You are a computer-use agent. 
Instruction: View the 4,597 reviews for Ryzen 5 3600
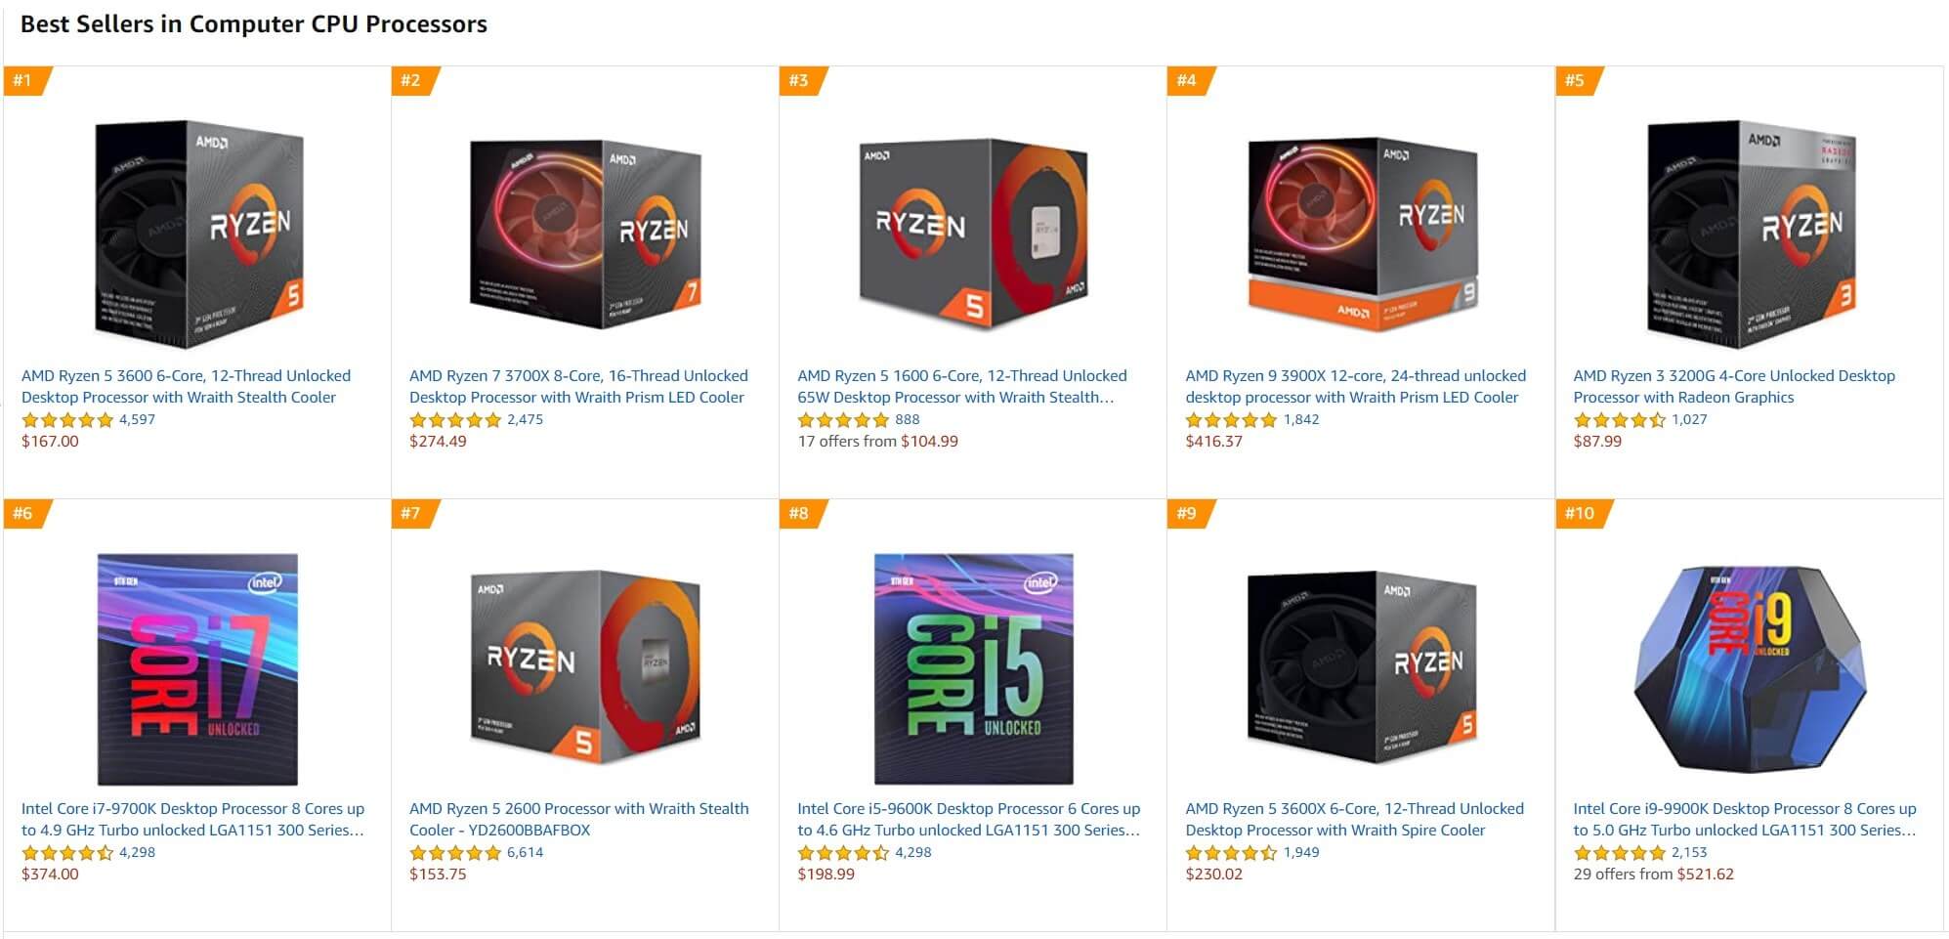(x=137, y=419)
